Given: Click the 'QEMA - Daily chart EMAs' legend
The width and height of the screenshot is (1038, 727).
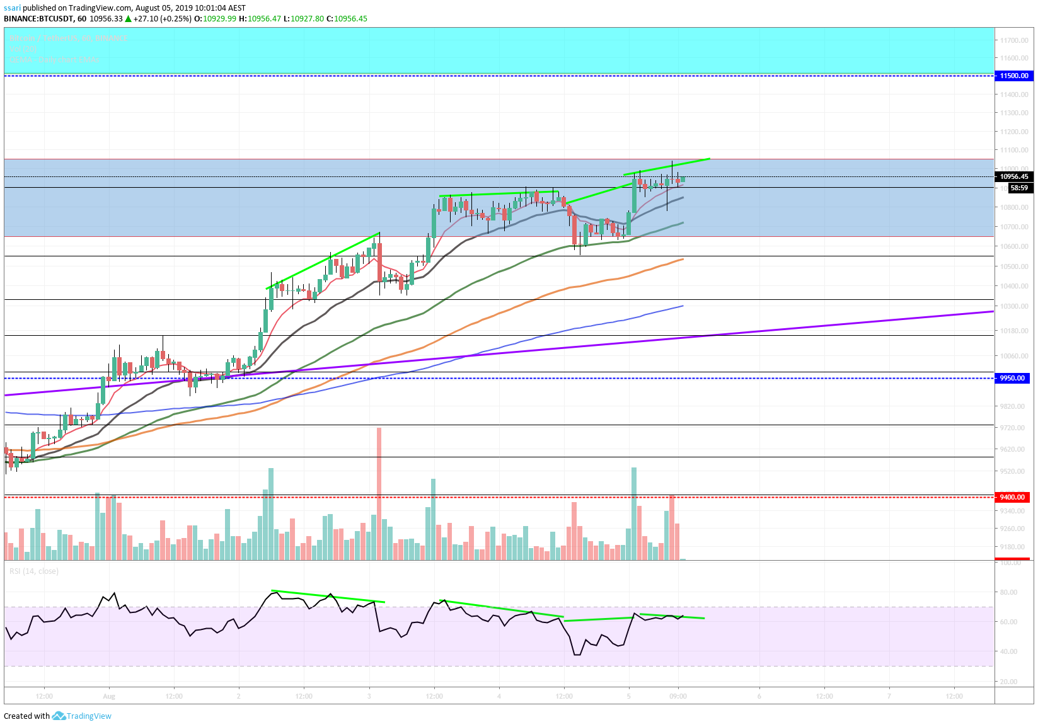Looking at the screenshot, I should 54,59.
